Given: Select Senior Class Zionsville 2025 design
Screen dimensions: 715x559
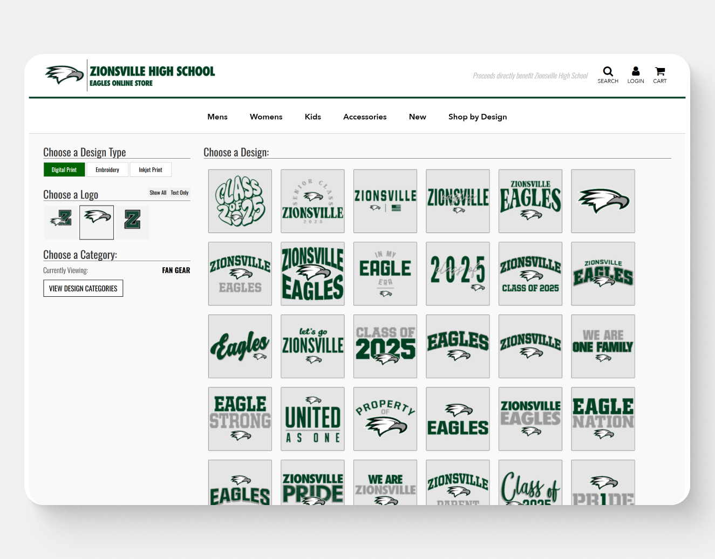Looking at the screenshot, I should 312,201.
